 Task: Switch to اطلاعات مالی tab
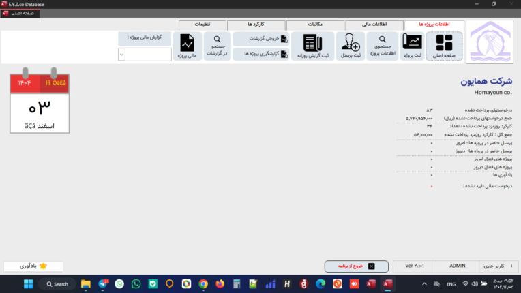(x=374, y=25)
